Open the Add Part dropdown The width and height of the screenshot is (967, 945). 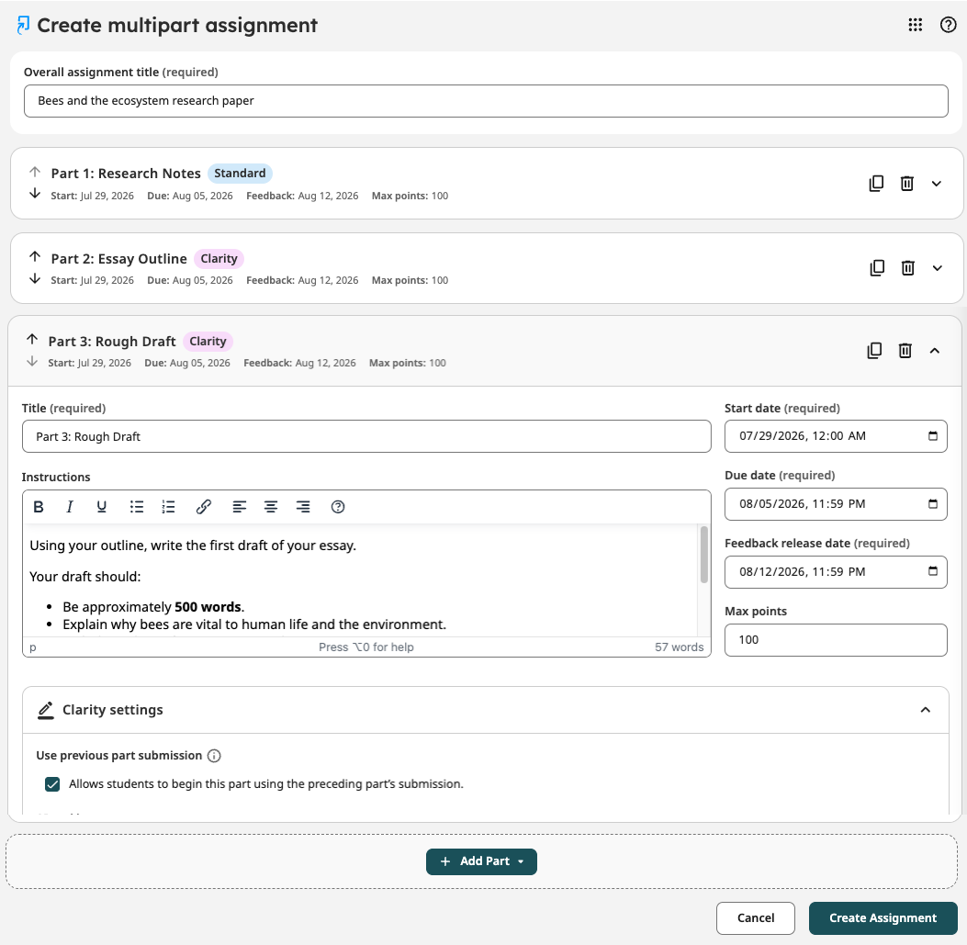(481, 861)
